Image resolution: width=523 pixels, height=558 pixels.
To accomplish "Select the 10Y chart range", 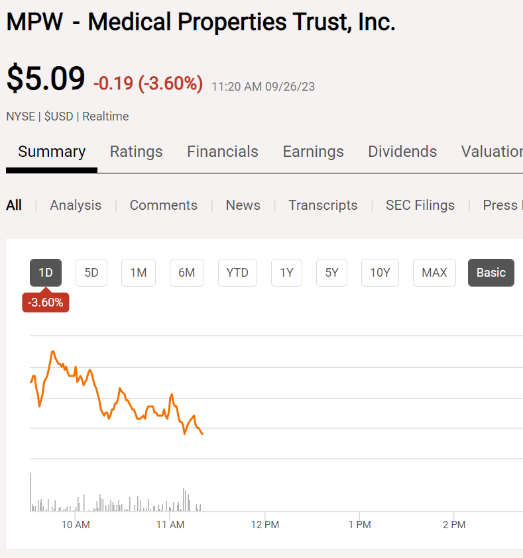I will pyautogui.click(x=380, y=273).
